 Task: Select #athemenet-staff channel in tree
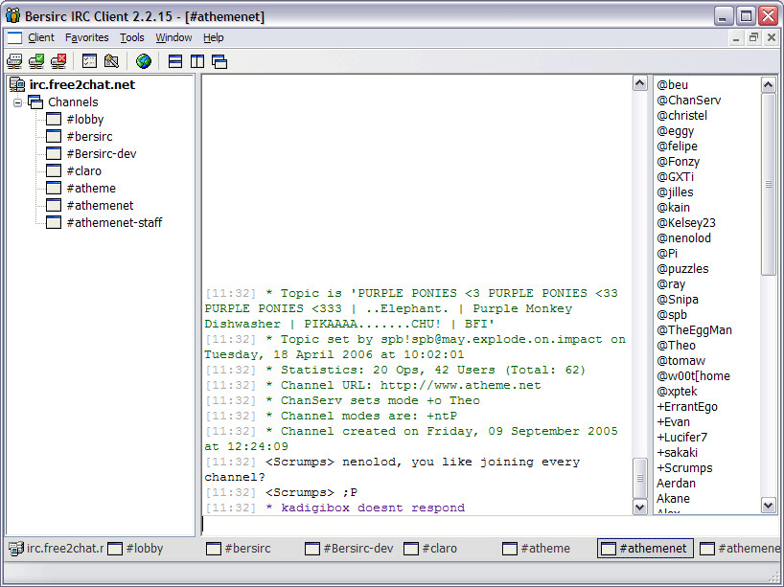114,223
